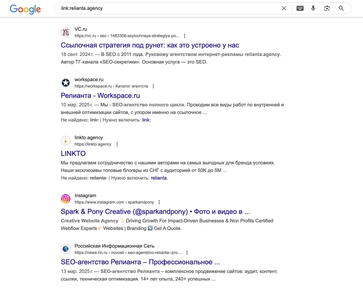Click the VC.ru favicon
This screenshot has height=289, width=363.
click(66, 32)
